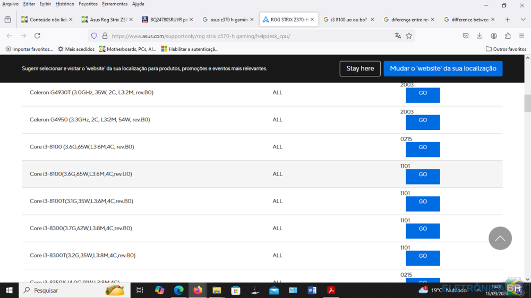Open the extensions puzzle icon
The image size is (531, 298).
508,36
